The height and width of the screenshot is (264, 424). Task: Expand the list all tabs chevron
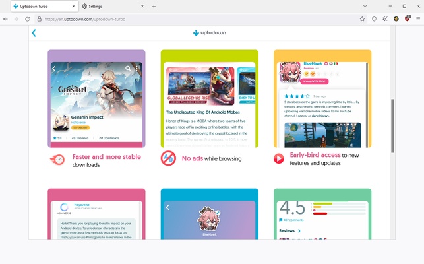[365, 6]
